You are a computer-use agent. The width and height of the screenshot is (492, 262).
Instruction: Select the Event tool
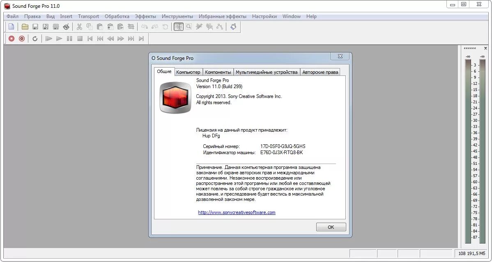click(209, 27)
